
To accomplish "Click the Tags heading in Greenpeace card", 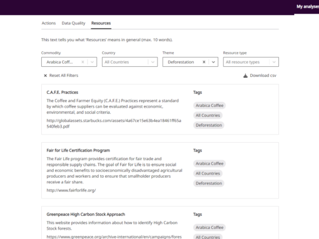I will (x=198, y=214).
